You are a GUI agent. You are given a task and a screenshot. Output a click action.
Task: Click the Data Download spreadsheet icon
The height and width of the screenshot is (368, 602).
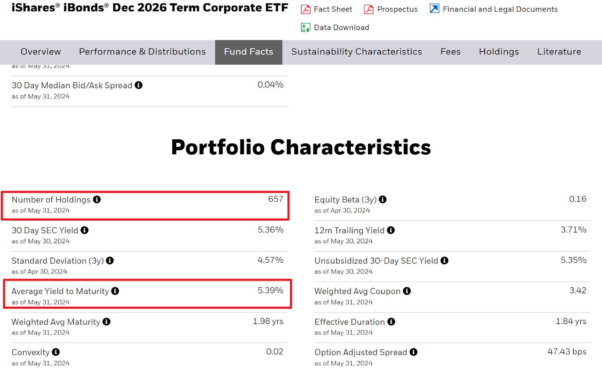point(306,27)
